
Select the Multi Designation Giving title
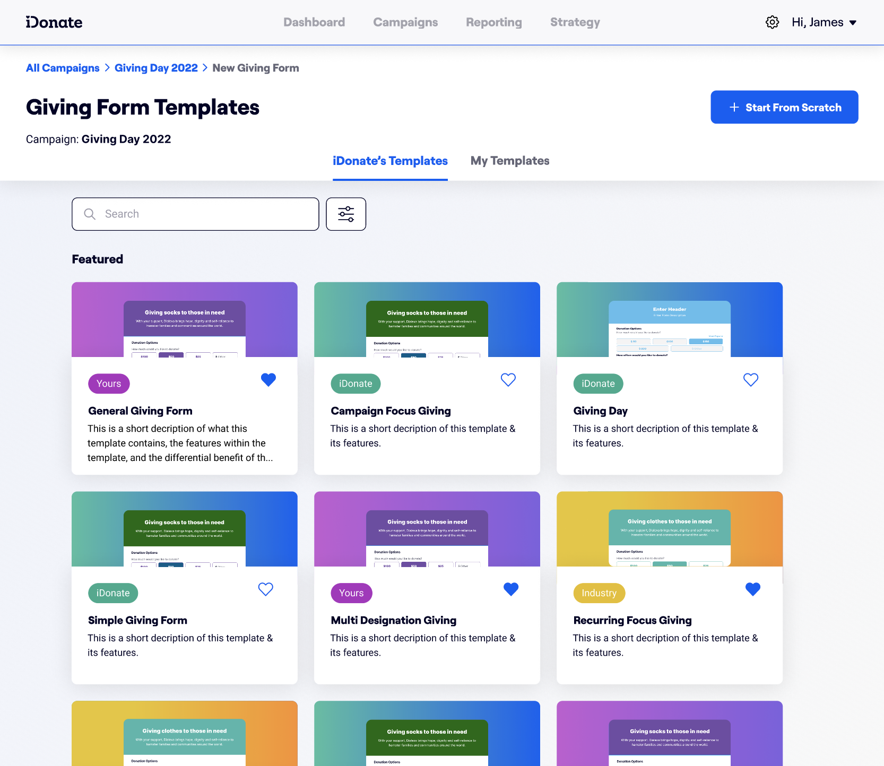coord(393,620)
